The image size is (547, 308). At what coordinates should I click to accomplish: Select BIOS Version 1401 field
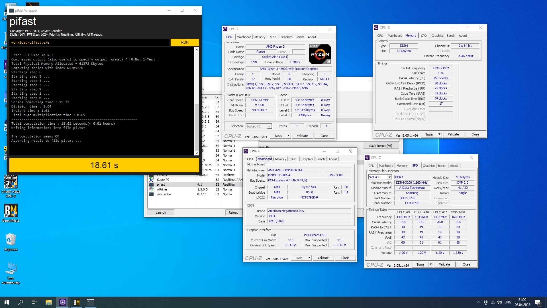click(x=309, y=216)
